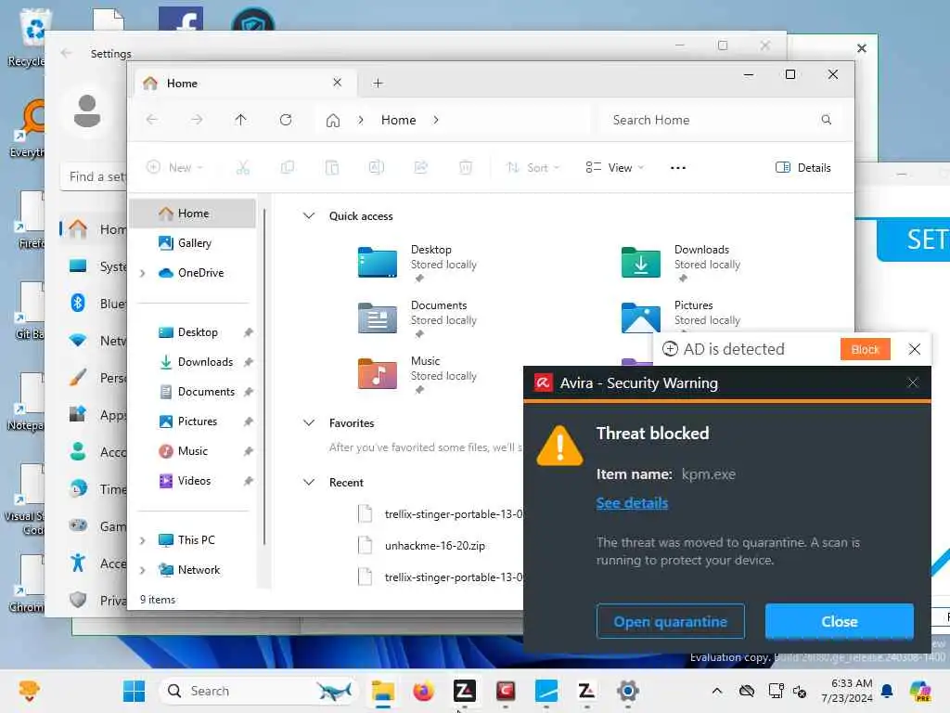Open the Settings gear on the taskbar
Viewport: 950px width, 713px height.
click(628, 691)
